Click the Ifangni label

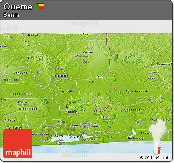coord(105,116)
